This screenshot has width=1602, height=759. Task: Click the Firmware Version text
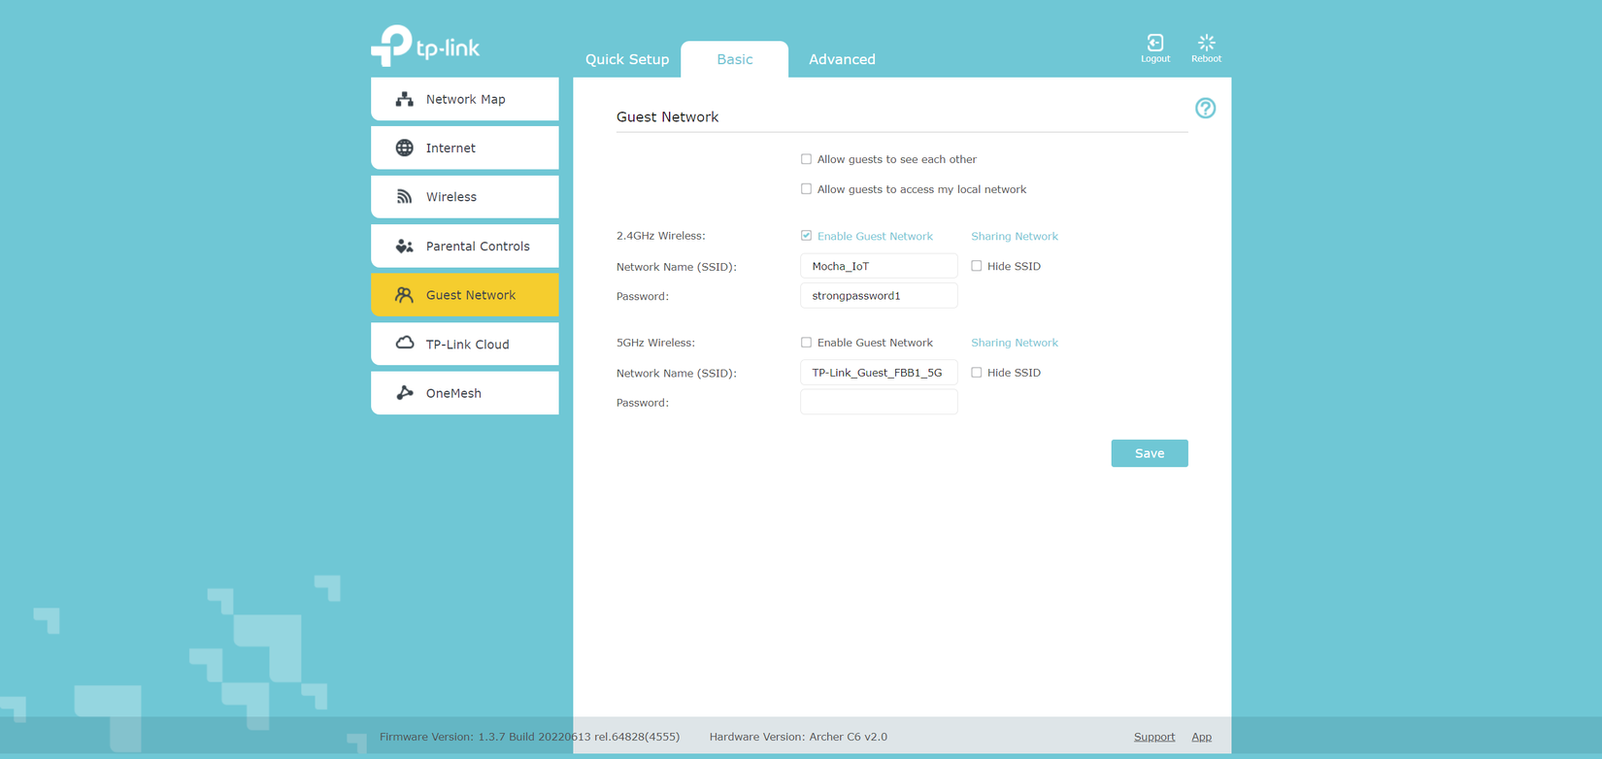pos(529,737)
